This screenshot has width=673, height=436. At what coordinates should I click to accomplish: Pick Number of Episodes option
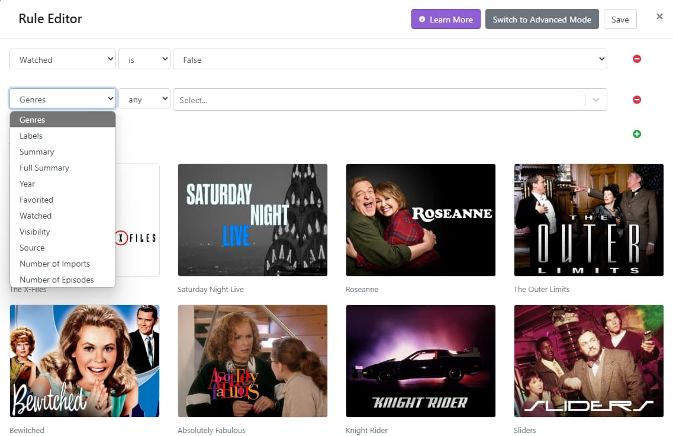point(57,280)
